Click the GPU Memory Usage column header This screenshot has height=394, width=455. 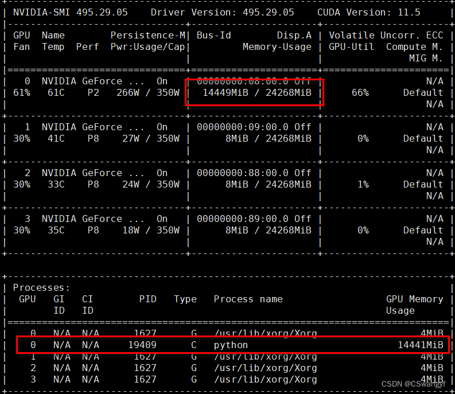[415, 305]
